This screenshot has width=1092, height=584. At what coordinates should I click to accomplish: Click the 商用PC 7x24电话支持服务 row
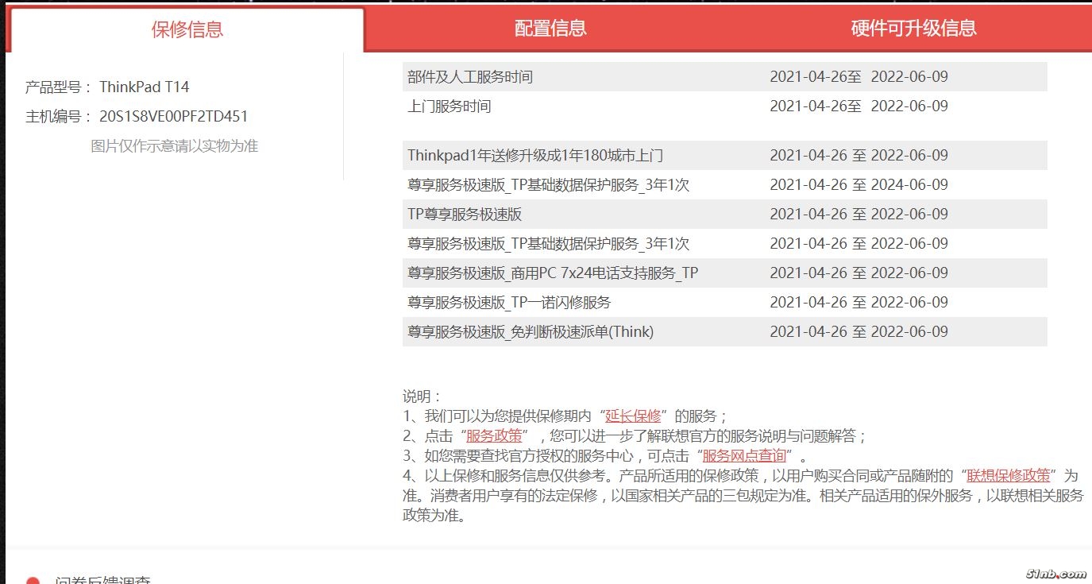coord(553,273)
